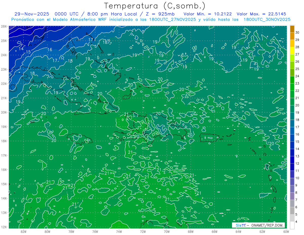
Task: Click the 'Temperatura (C,somb.)' title
Action: [x=155, y=6]
